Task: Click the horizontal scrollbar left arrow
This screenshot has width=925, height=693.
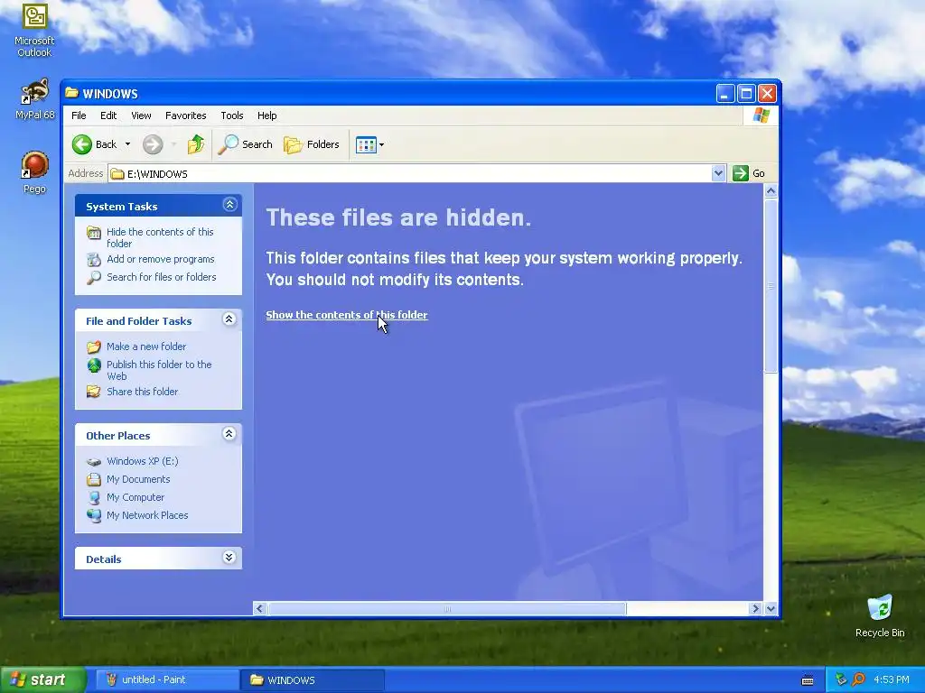Action: pos(259,609)
